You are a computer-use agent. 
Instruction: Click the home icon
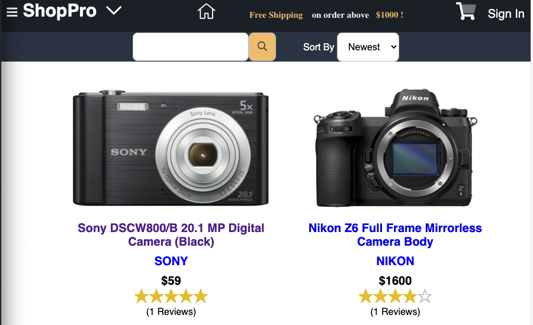pos(206,11)
